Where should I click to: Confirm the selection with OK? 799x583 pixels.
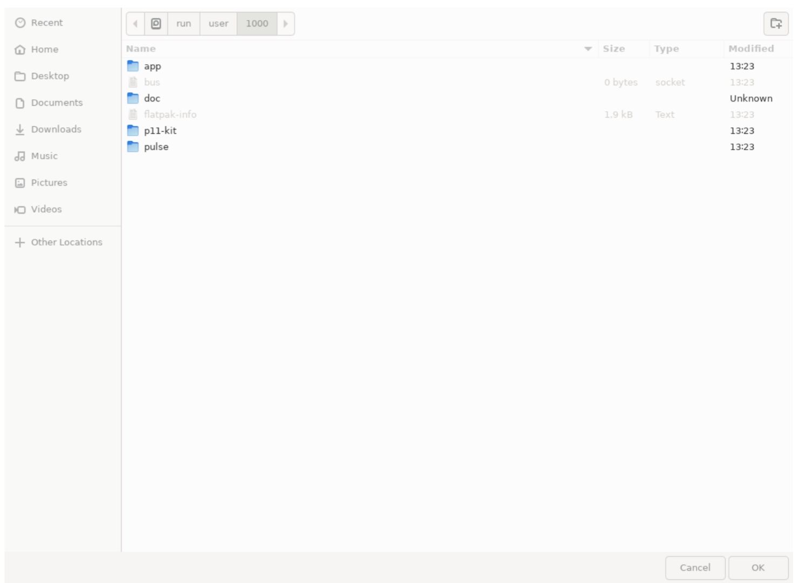758,567
